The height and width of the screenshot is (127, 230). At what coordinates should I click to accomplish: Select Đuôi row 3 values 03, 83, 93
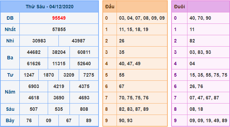[x=200, y=52]
